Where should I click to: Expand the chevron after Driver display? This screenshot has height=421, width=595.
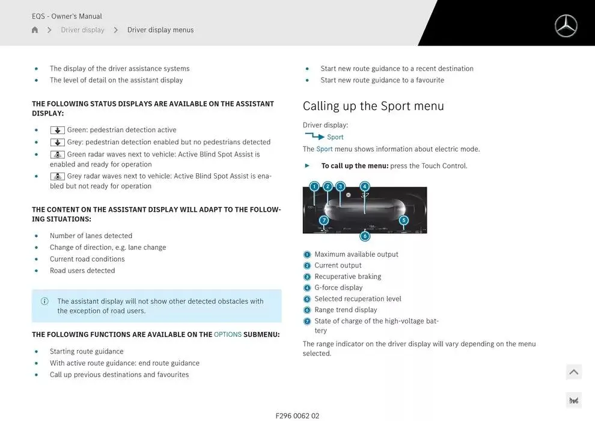(x=115, y=29)
